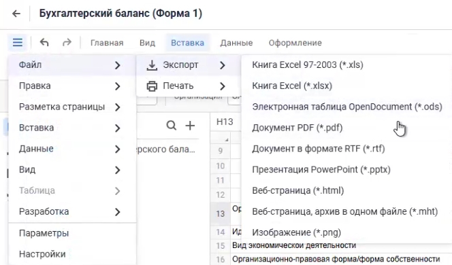Expand the chevron beside Вставка in side menu
This screenshot has height=265, width=452.
(x=117, y=128)
